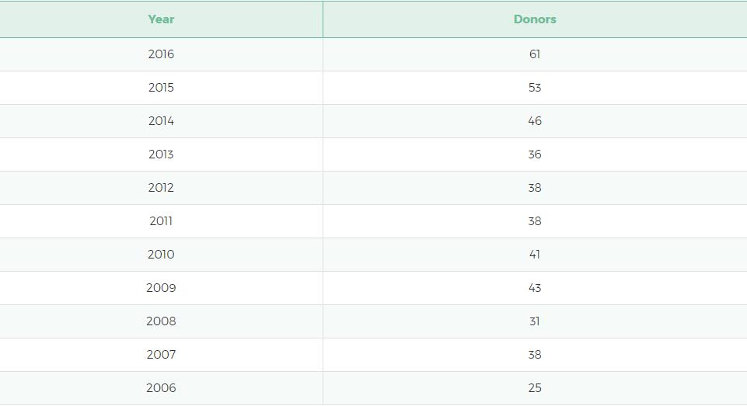Click the donors value 53

535,88
